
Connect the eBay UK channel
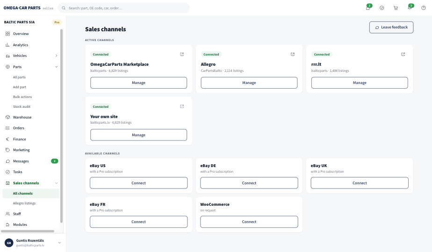360,183
